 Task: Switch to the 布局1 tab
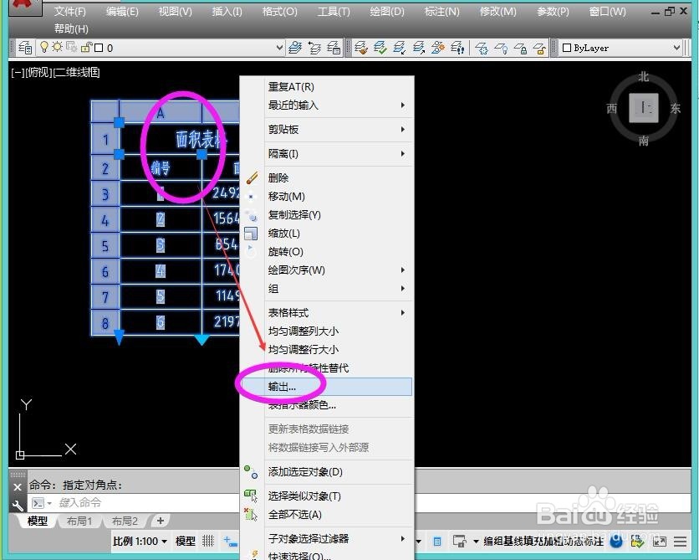(x=79, y=521)
